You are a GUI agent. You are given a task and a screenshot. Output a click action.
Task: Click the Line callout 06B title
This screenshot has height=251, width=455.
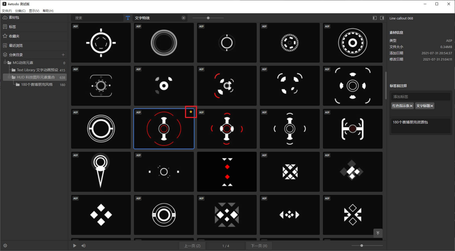(x=401, y=18)
